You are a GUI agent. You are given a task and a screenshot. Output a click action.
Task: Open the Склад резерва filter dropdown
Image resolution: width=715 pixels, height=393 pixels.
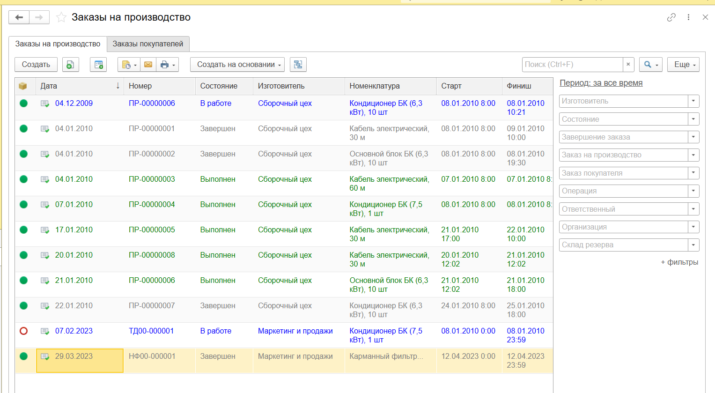[x=693, y=245]
